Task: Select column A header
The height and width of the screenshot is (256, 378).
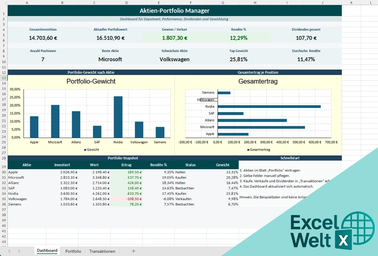Action: 27,3
